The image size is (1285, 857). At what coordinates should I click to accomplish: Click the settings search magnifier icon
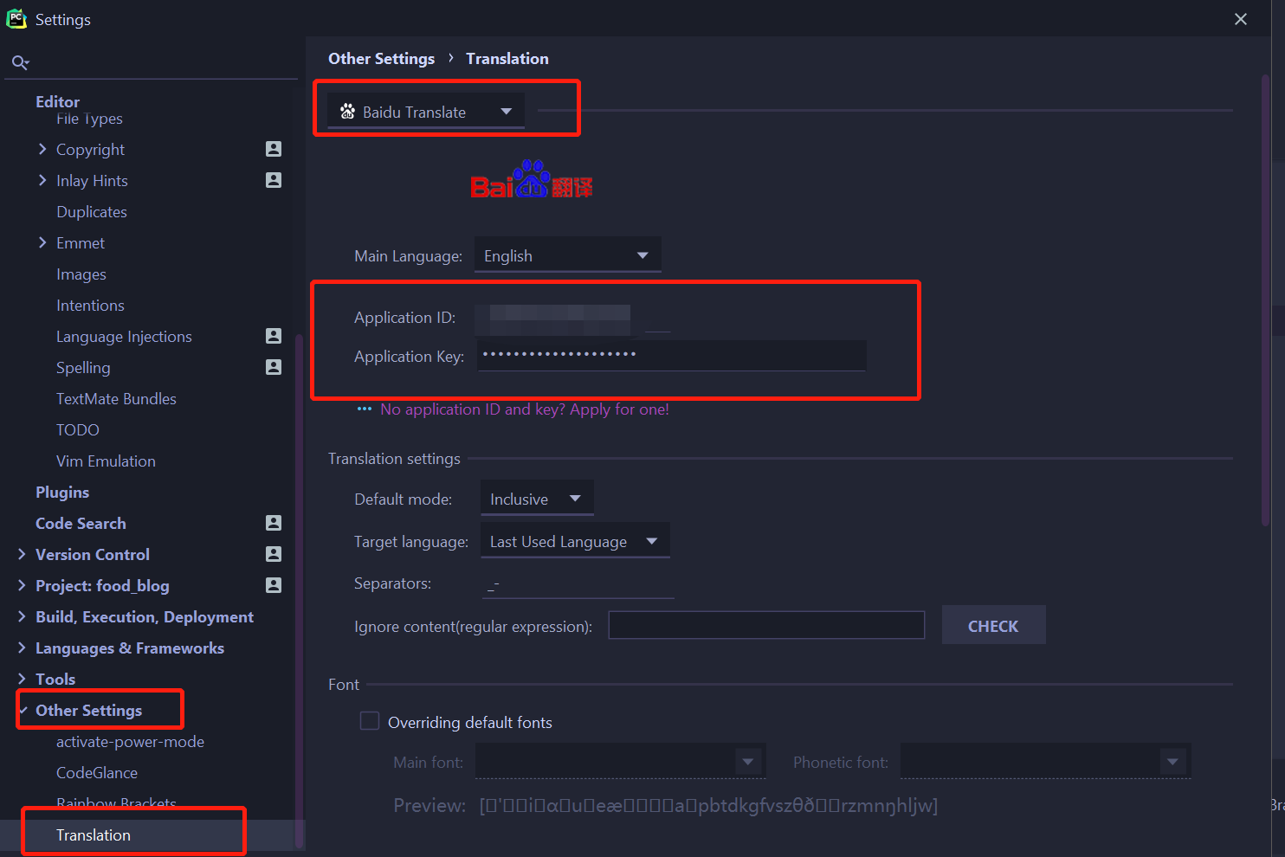[x=20, y=62]
